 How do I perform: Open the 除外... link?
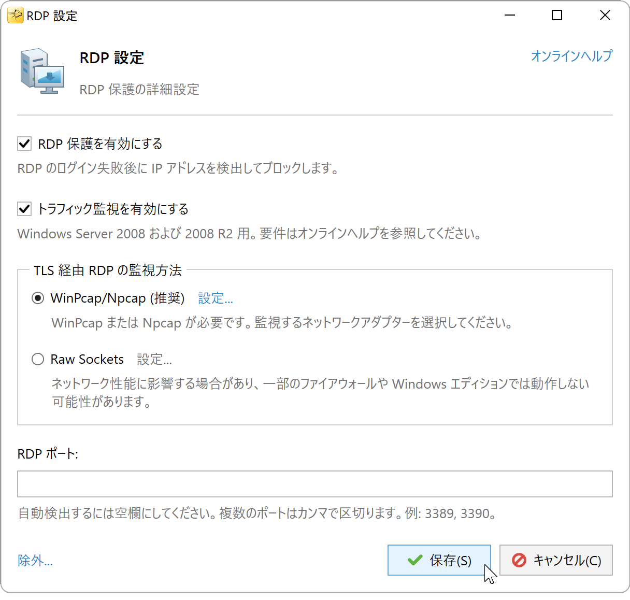click(35, 561)
